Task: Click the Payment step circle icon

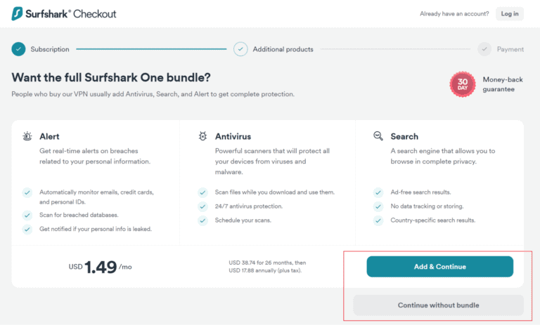Action: tap(484, 49)
